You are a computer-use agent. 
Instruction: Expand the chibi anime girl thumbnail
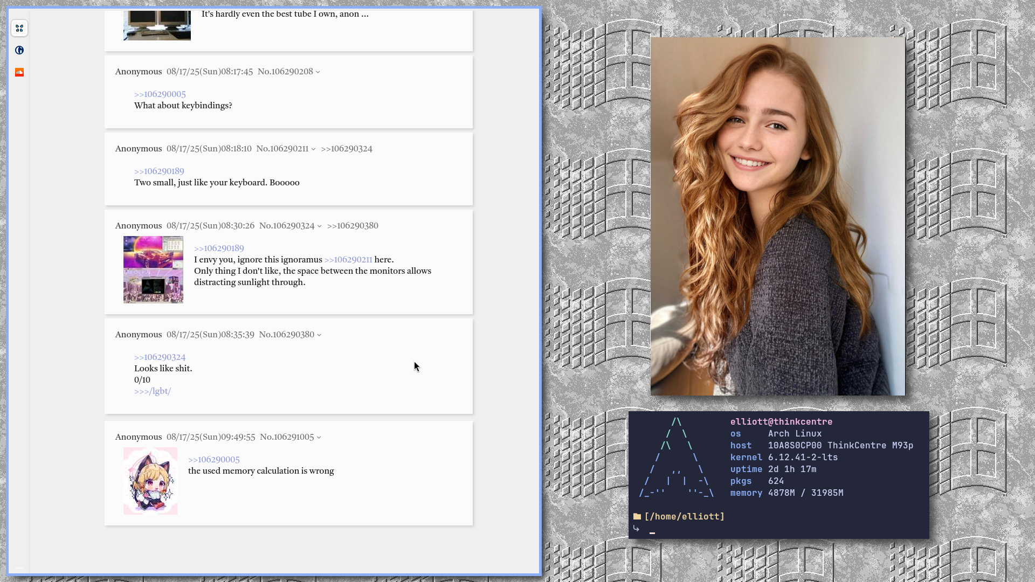(150, 481)
